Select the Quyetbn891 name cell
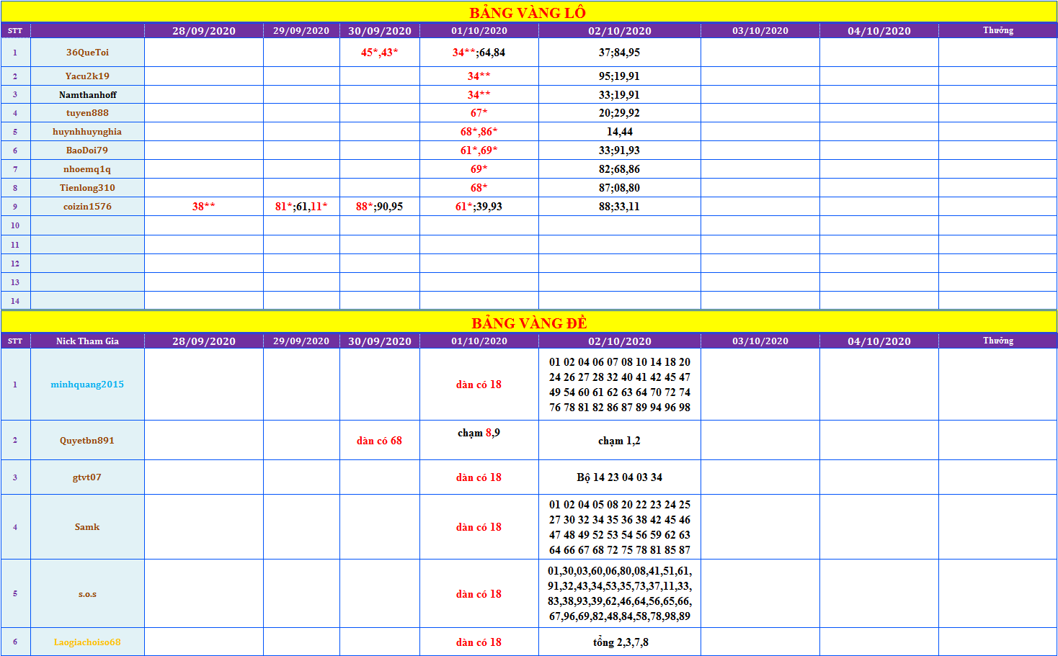 pyautogui.click(x=87, y=440)
